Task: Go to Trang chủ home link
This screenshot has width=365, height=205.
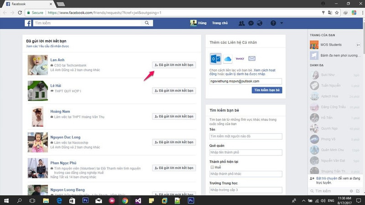Action: click(x=220, y=23)
